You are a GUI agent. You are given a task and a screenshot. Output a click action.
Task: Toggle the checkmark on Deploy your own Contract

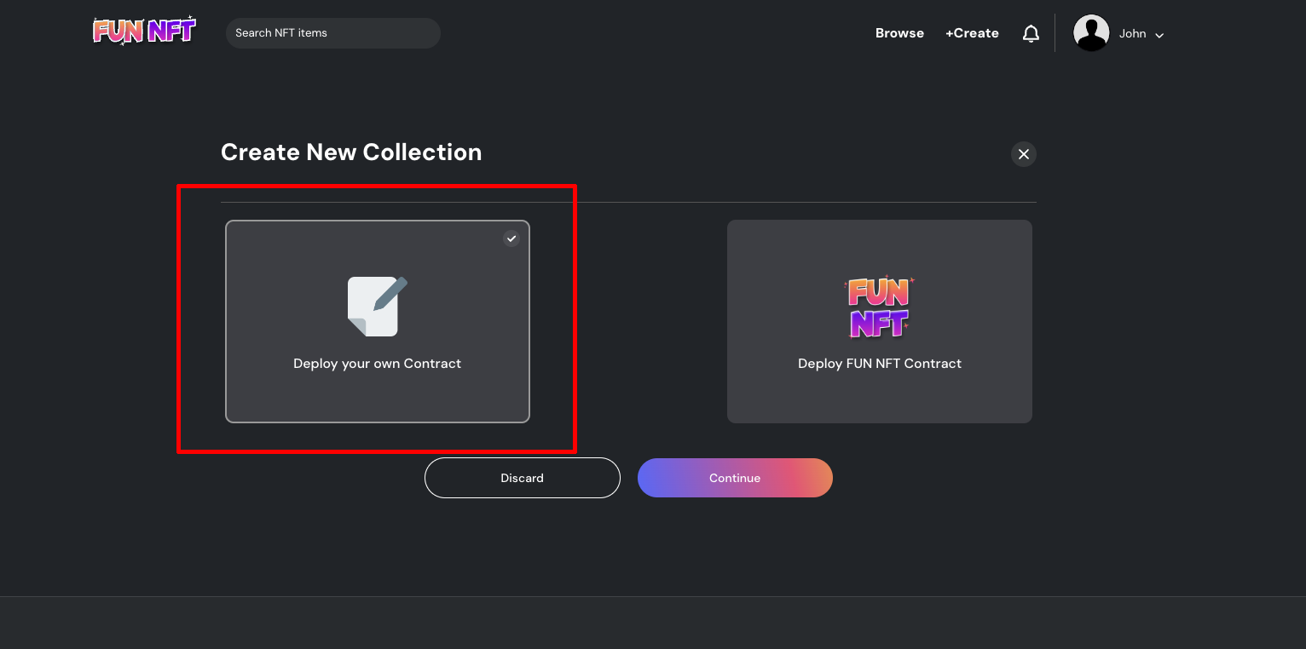pos(511,238)
